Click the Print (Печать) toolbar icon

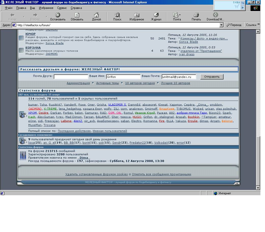pyautogui.click(x=196, y=15)
